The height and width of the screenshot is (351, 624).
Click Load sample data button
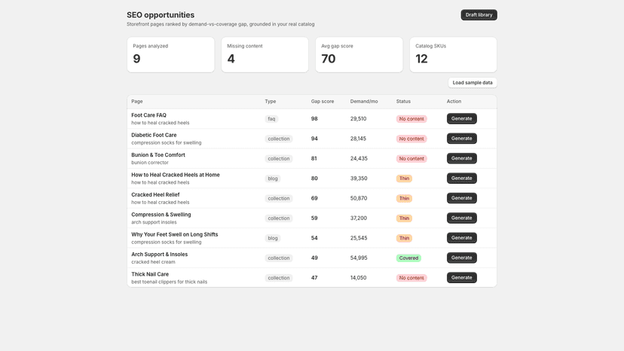(x=473, y=83)
